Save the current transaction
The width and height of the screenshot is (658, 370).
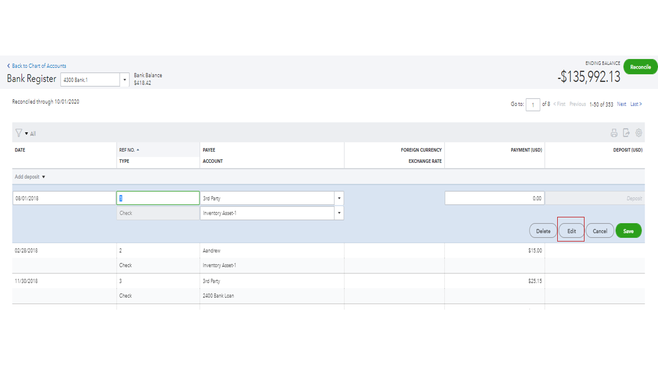click(628, 231)
